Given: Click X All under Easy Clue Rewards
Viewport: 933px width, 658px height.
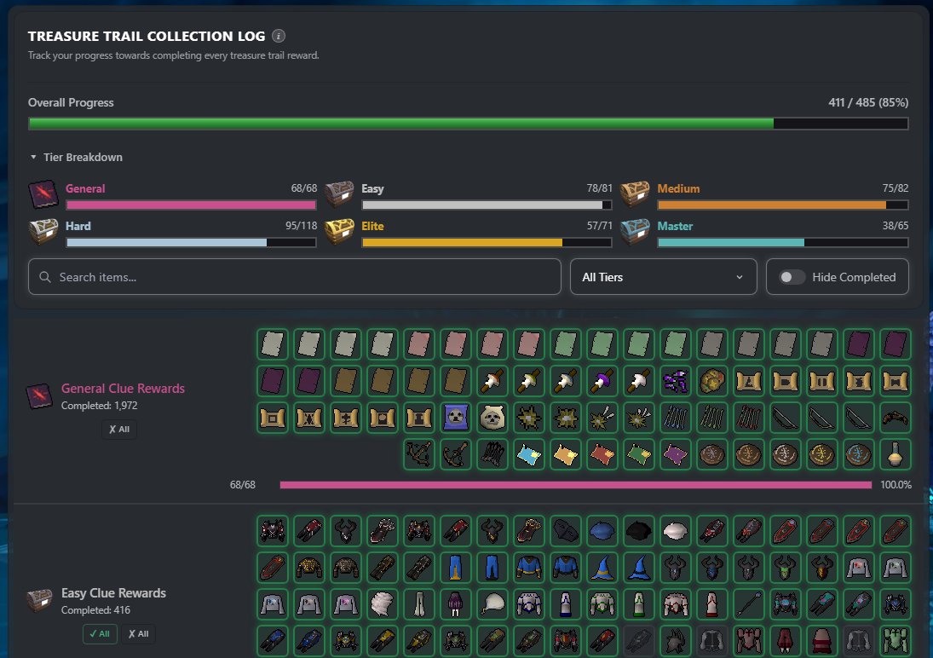Looking at the screenshot, I should (x=138, y=633).
